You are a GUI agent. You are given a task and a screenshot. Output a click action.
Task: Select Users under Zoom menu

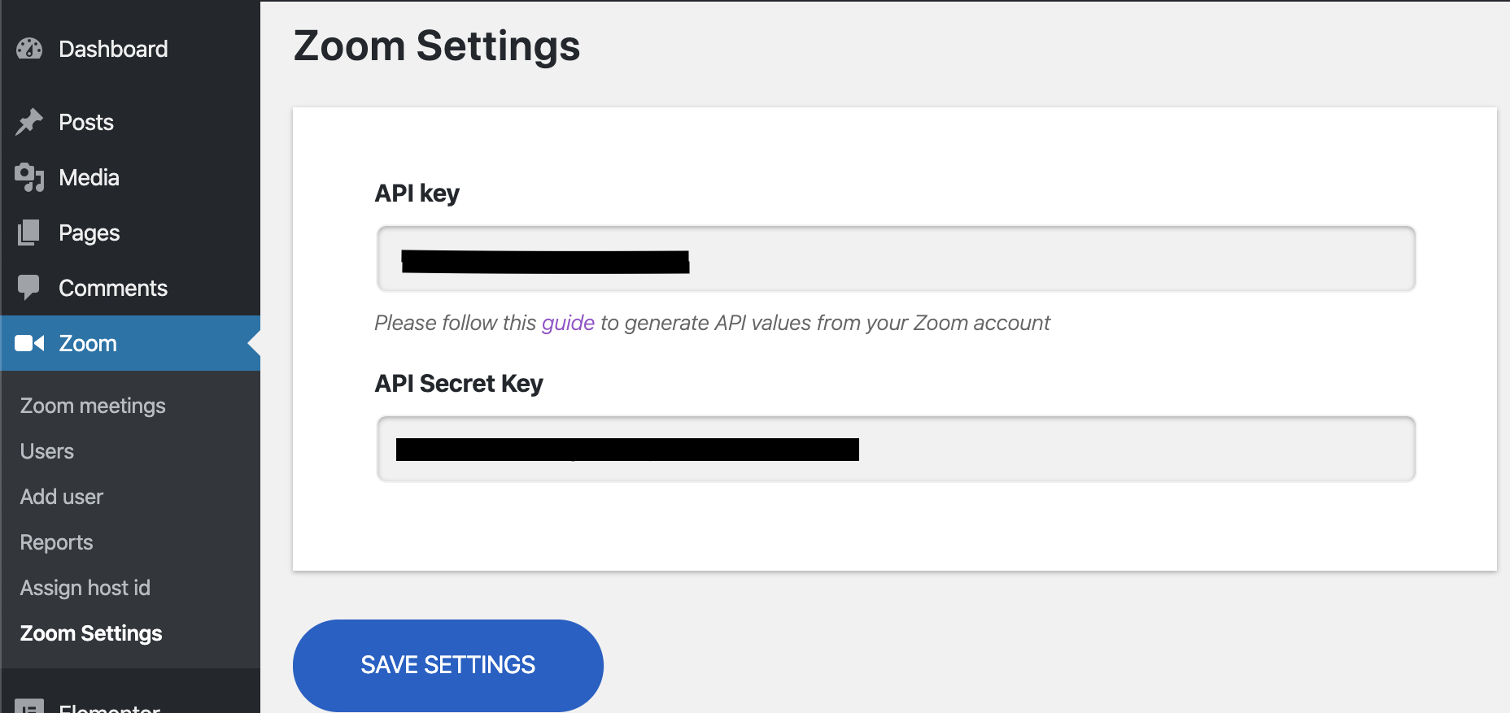click(47, 451)
